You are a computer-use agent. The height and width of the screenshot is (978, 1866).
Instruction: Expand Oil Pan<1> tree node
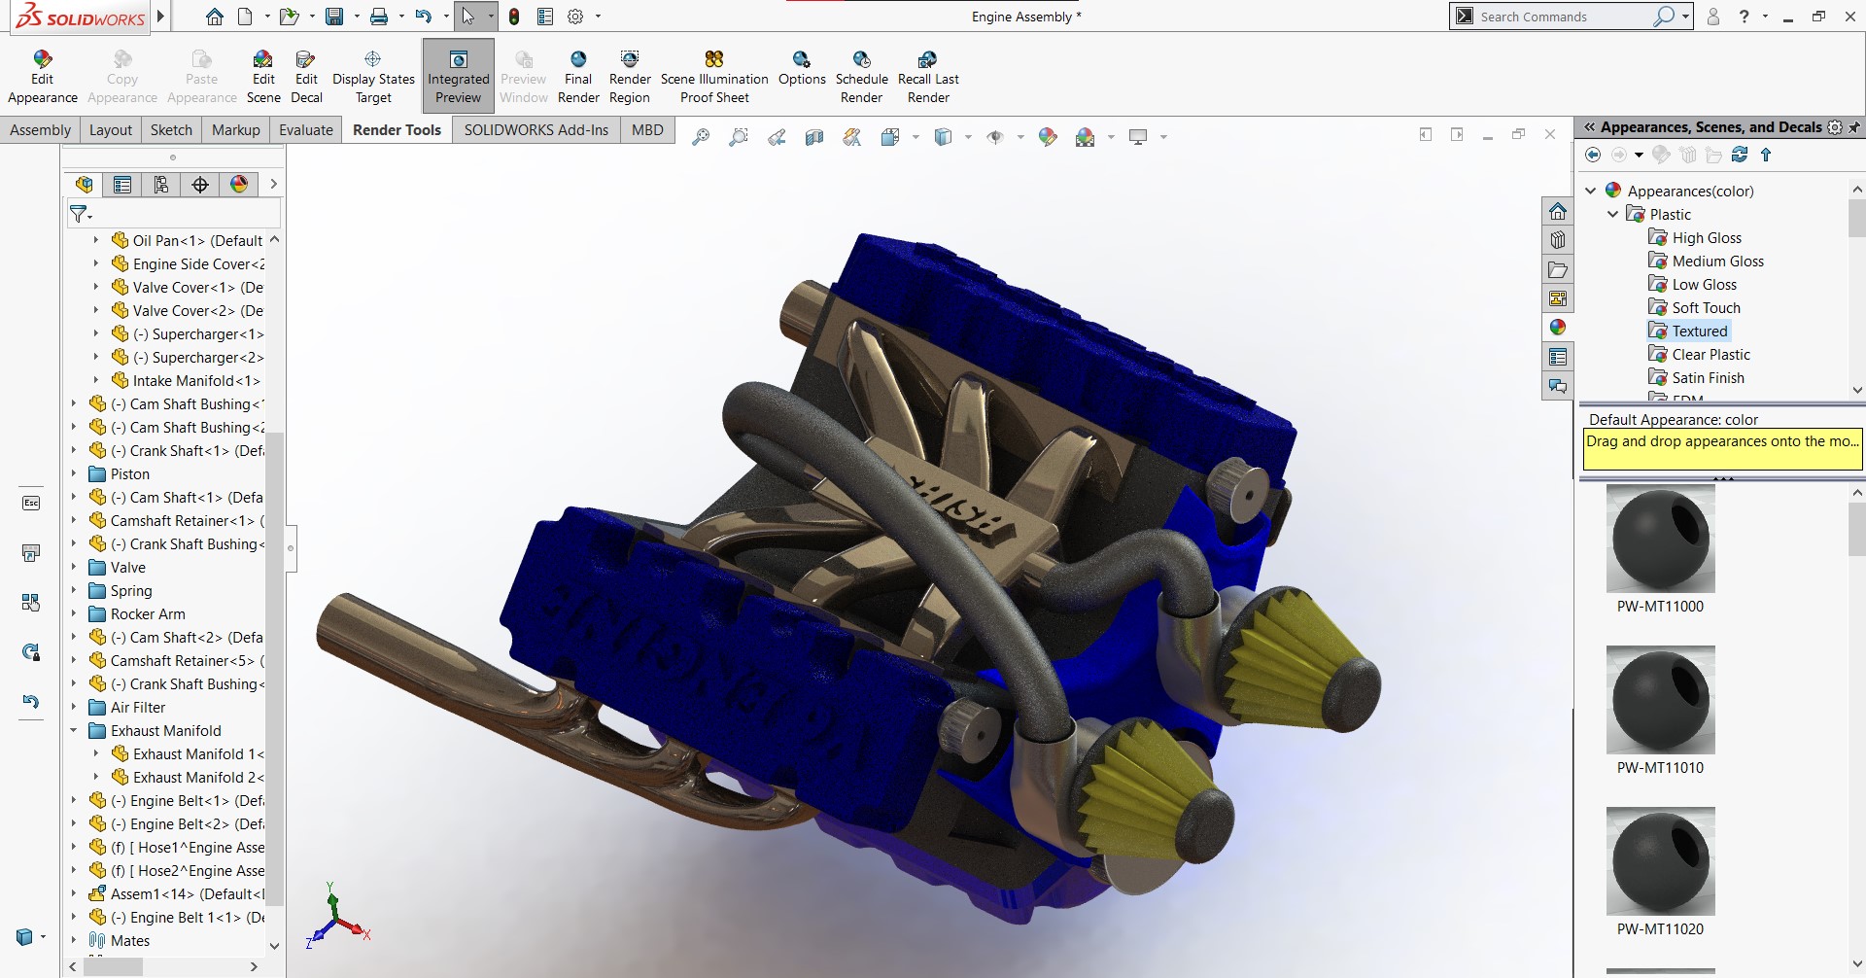(x=96, y=240)
